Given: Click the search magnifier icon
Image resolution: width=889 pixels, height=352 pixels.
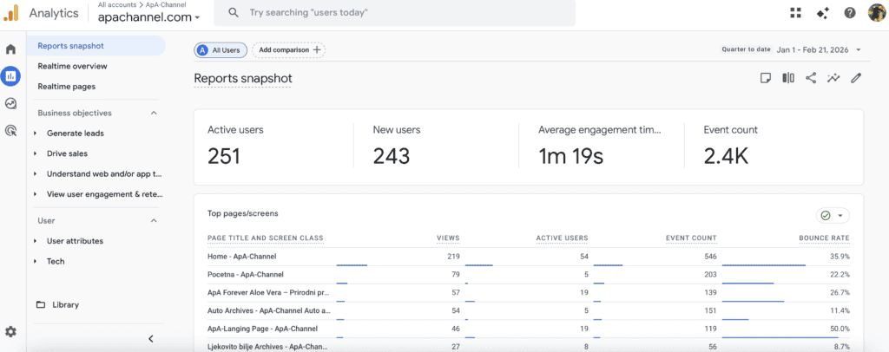Looking at the screenshot, I should [x=233, y=12].
